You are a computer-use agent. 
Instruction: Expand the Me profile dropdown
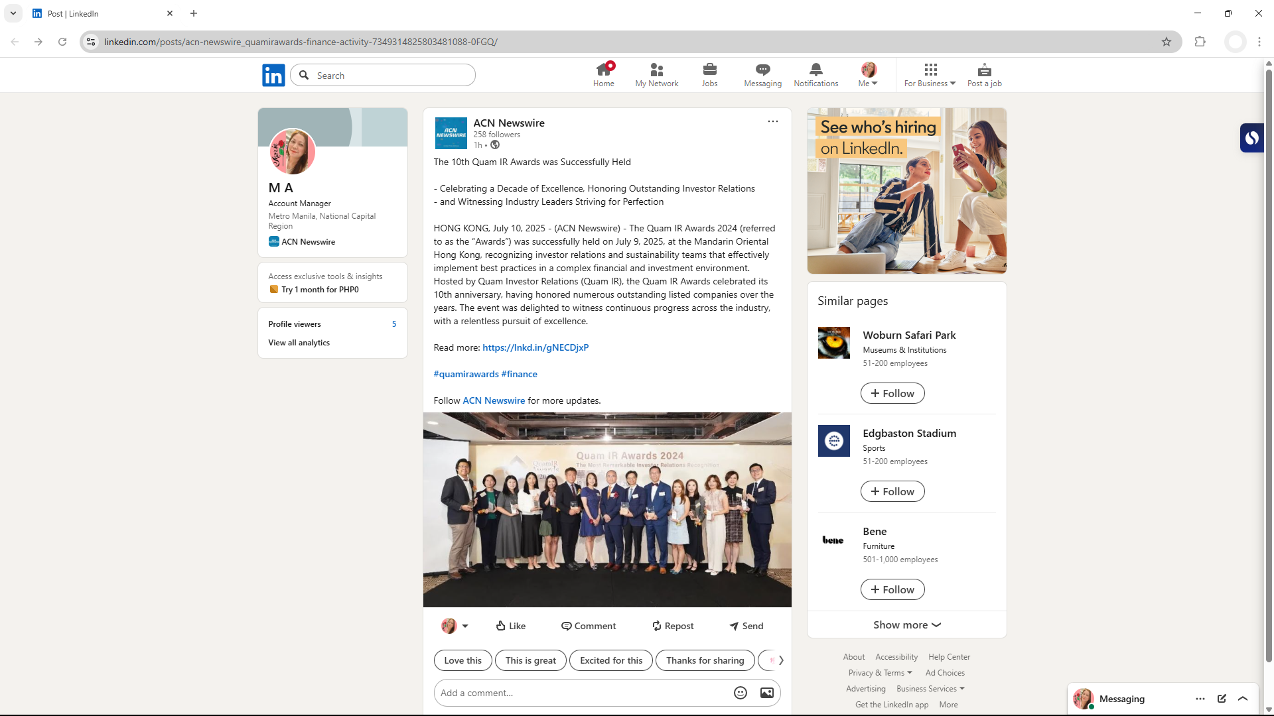click(868, 75)
